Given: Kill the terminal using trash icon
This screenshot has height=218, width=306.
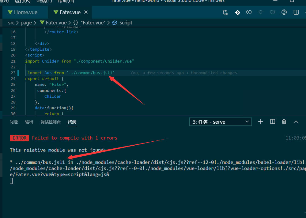Looking at the screenshot, I should [x=284, y=122].
